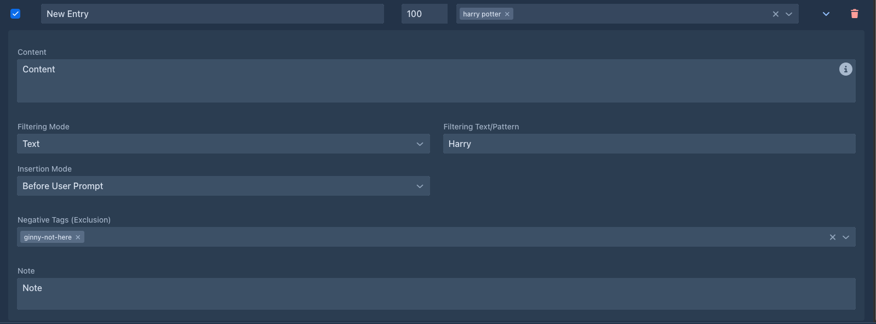Edit the New Entry name field
This screenshot has width=876, height=324.
click(x=213, y=14)
